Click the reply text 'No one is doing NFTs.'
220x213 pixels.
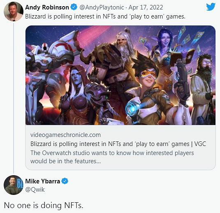(x=44, y=206)
